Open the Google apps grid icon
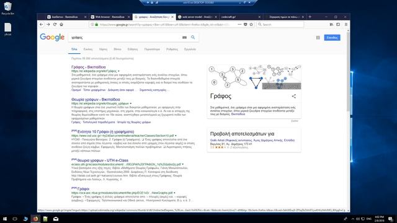397x223 pixels. 318,38
